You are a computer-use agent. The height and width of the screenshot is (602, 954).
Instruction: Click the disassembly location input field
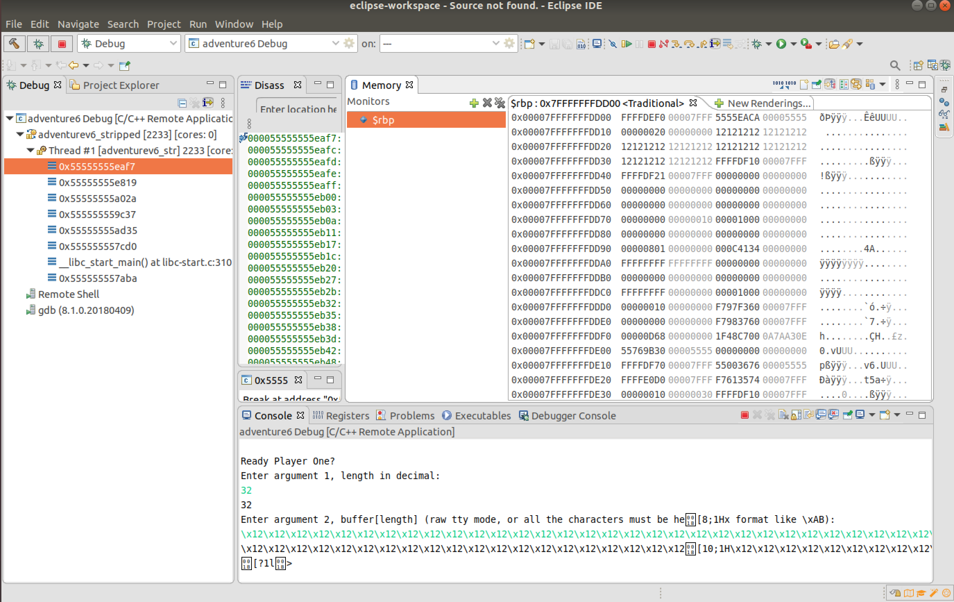click(x=298, y=109)
